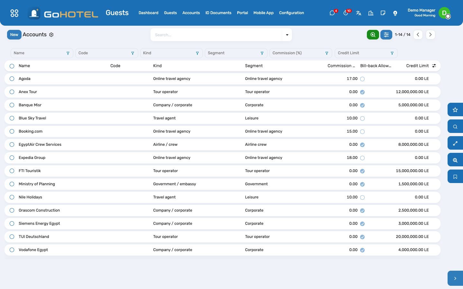Open the apps grid menu icon
Viewport: 463px width, 289px height.
(x=14, y=13)
